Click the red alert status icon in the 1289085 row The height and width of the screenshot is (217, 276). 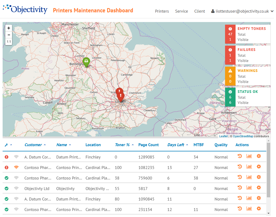(7, 157)
